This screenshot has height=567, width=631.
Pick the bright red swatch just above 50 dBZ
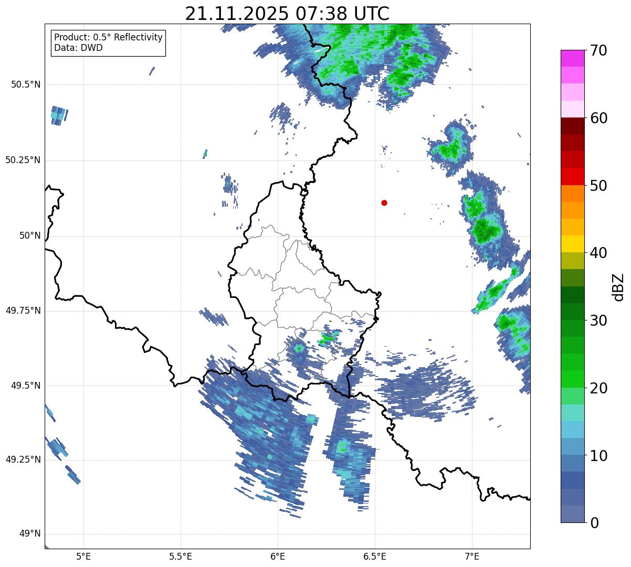[572, 177]
